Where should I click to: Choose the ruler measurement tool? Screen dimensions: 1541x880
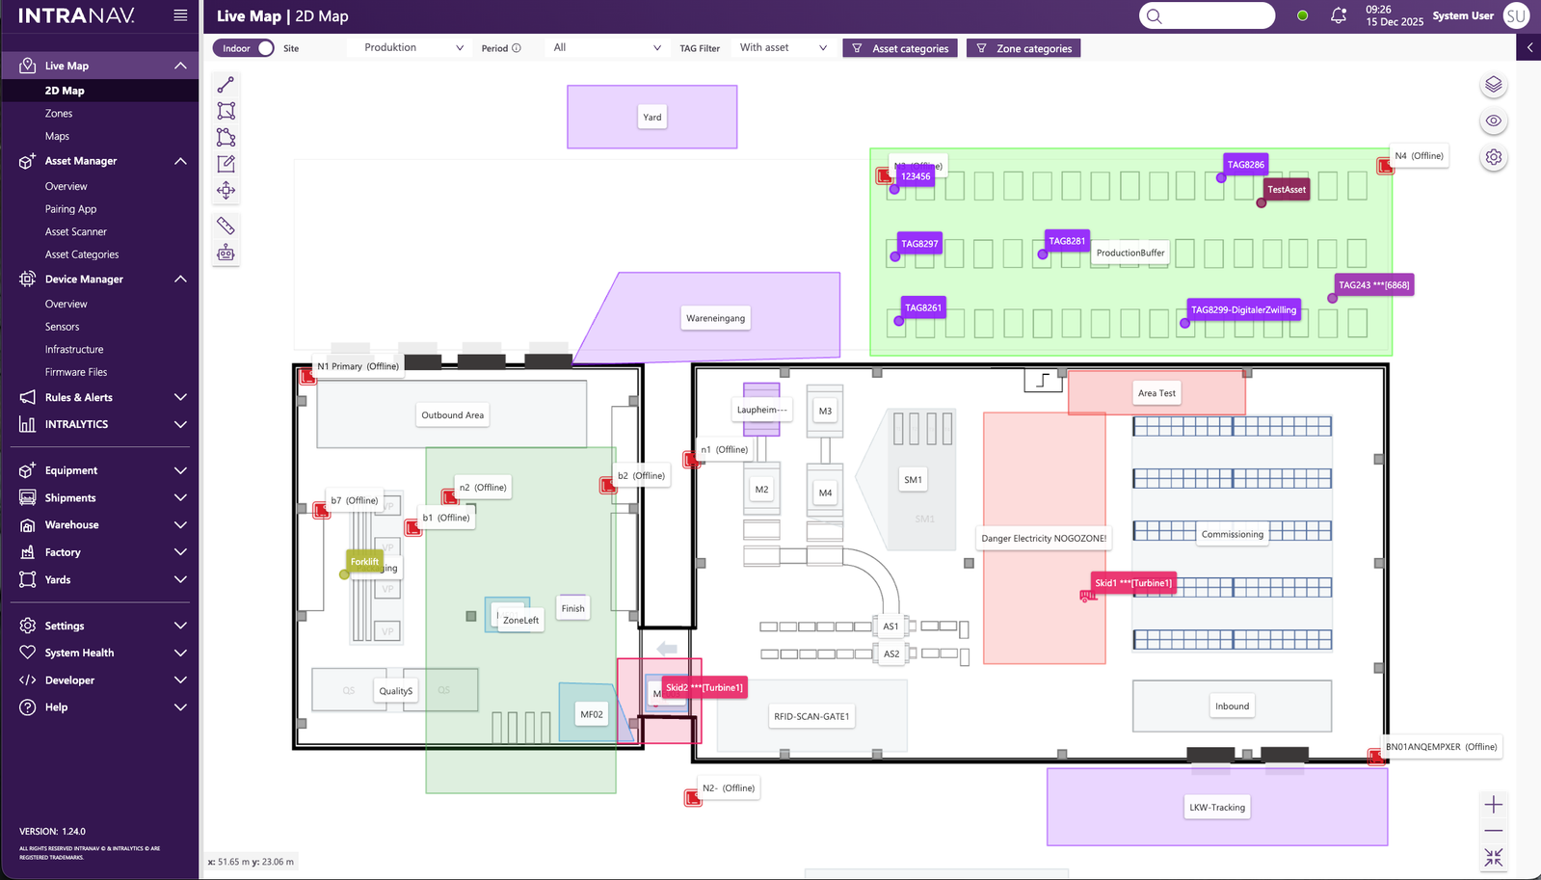(226, 226)
